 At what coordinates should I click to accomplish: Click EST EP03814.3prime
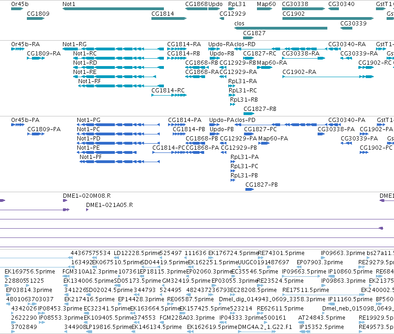tap(29, 290)
